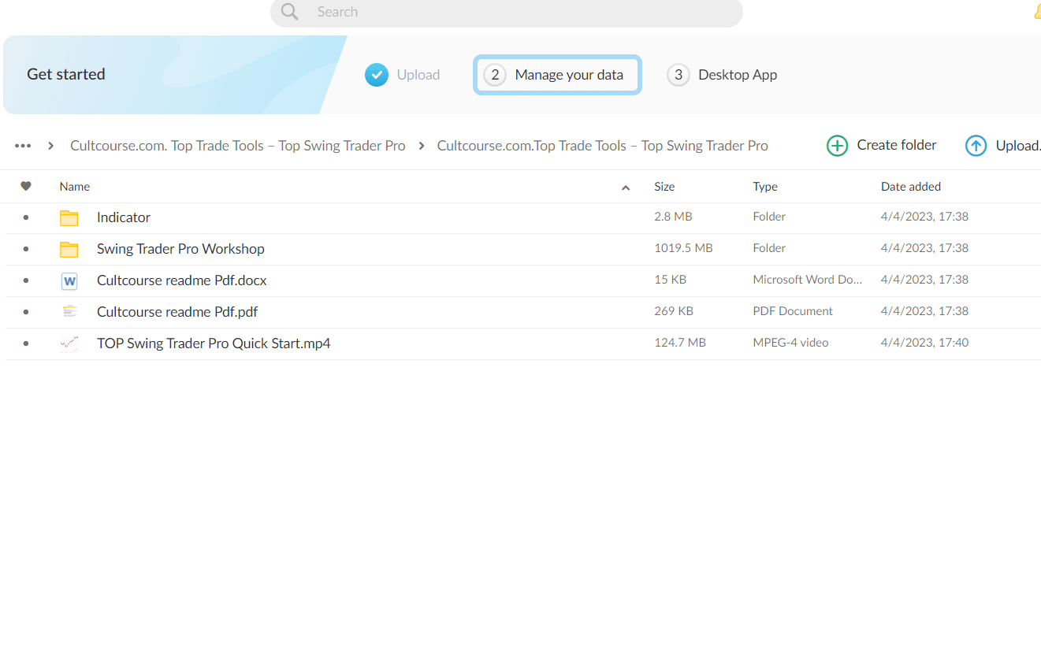Click the PDF thumbnail for Cultcourse readme
Viewport: 1041px width, 646px height.
pyautogui.click(x=69, y=312)
